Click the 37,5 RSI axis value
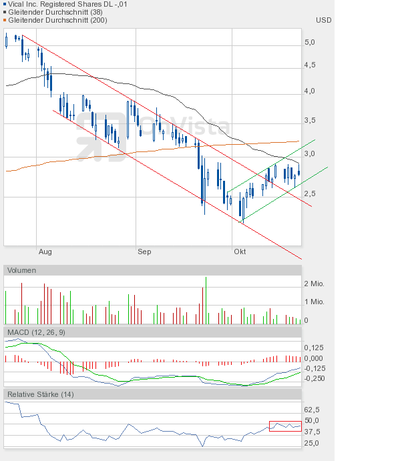This screenshot has height=461, width=410. coord(312,432)
